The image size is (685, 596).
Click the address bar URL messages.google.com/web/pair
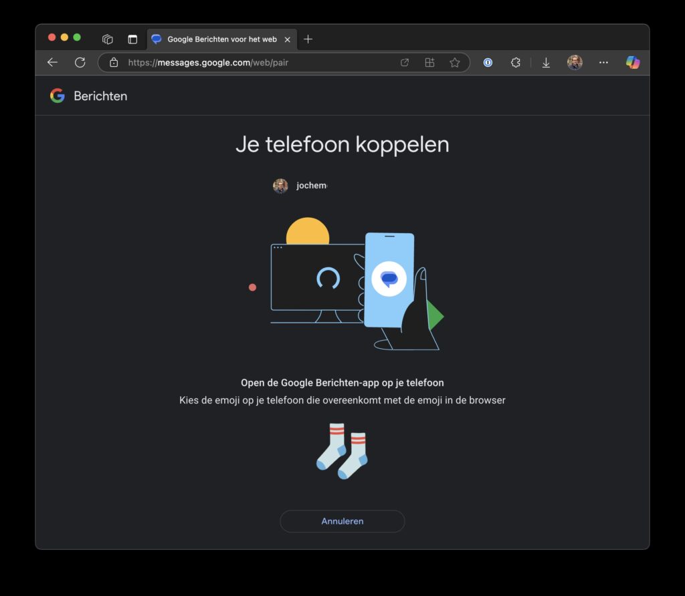208,62
